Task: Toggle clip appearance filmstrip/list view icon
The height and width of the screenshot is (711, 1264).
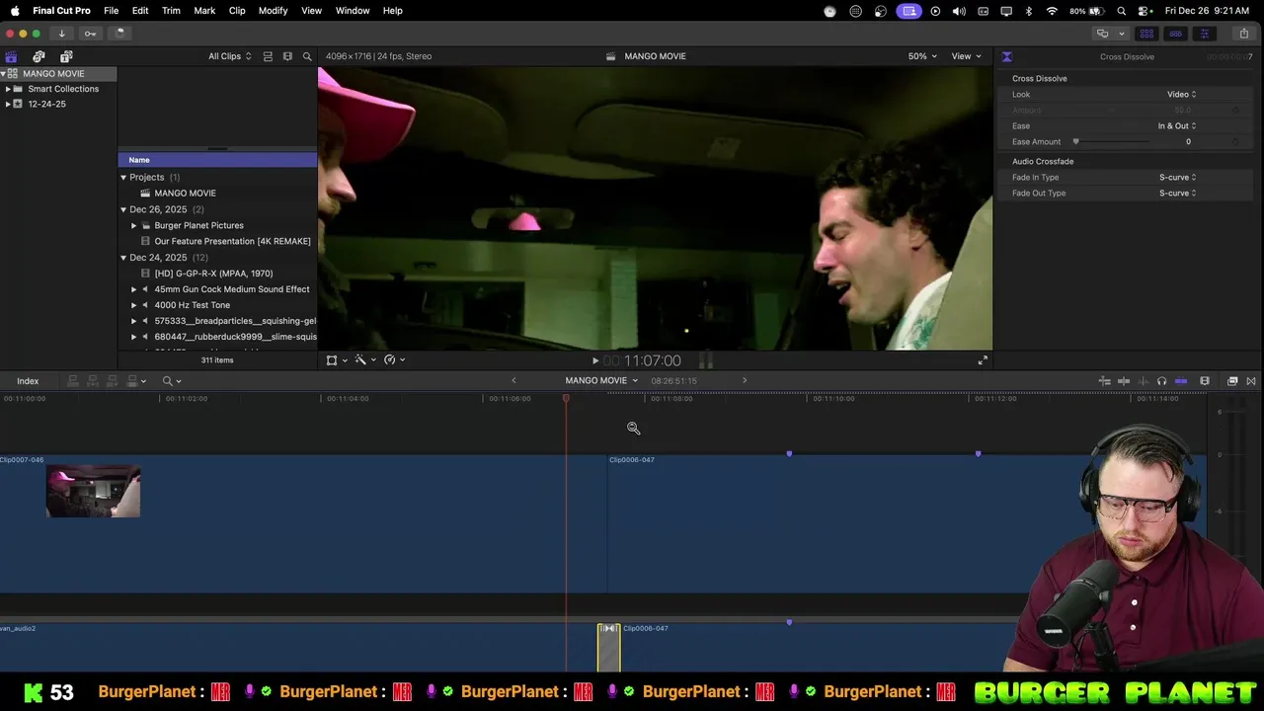Action: 268,56
